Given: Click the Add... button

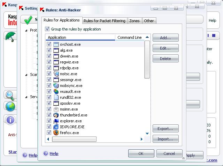Looking at the screenshot, I should pyautogui.click(x=166, y=38).
